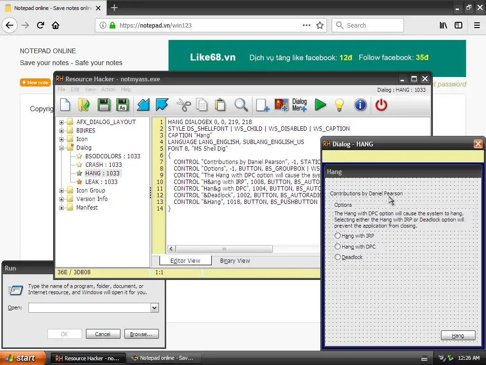
Task: Click the blue down-right arrow toolbar icon
Action: 162,105
